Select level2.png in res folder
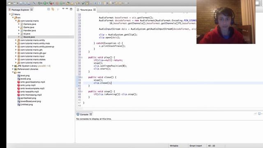 pos(25,79)
